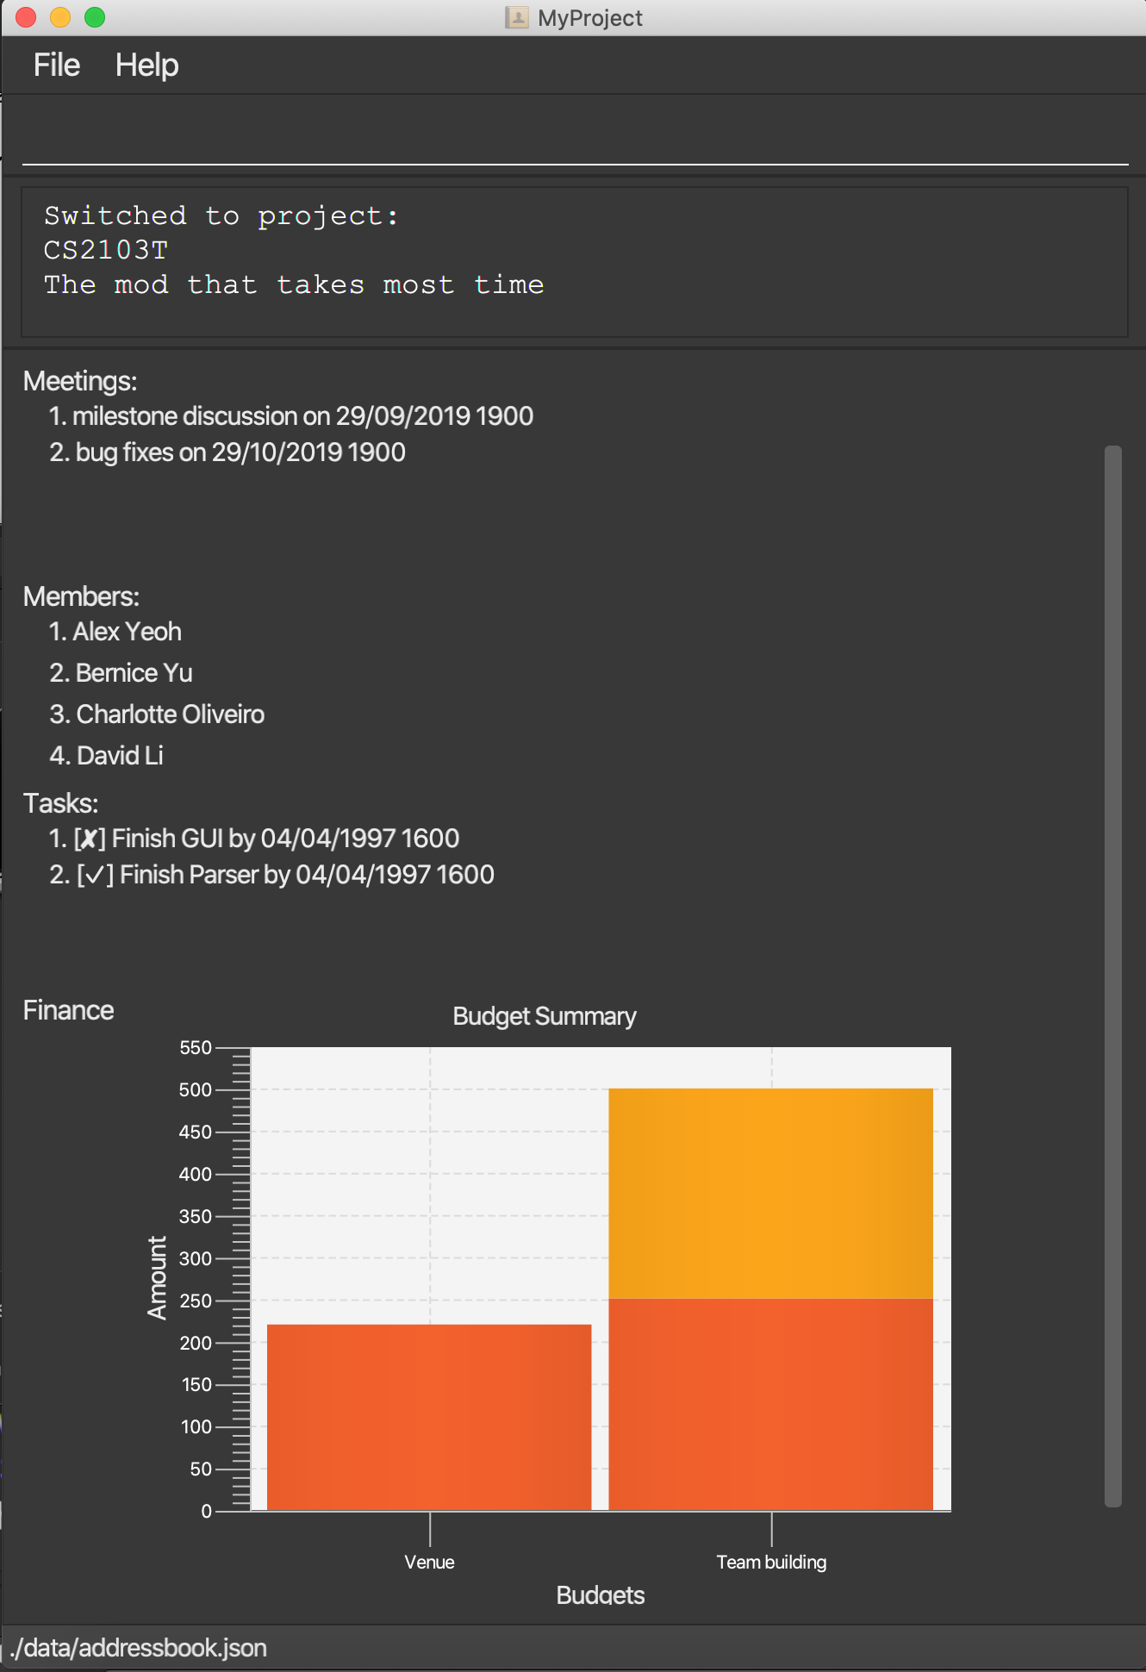Click the yellow segment of Team building bar

[x=771, y=1194]
